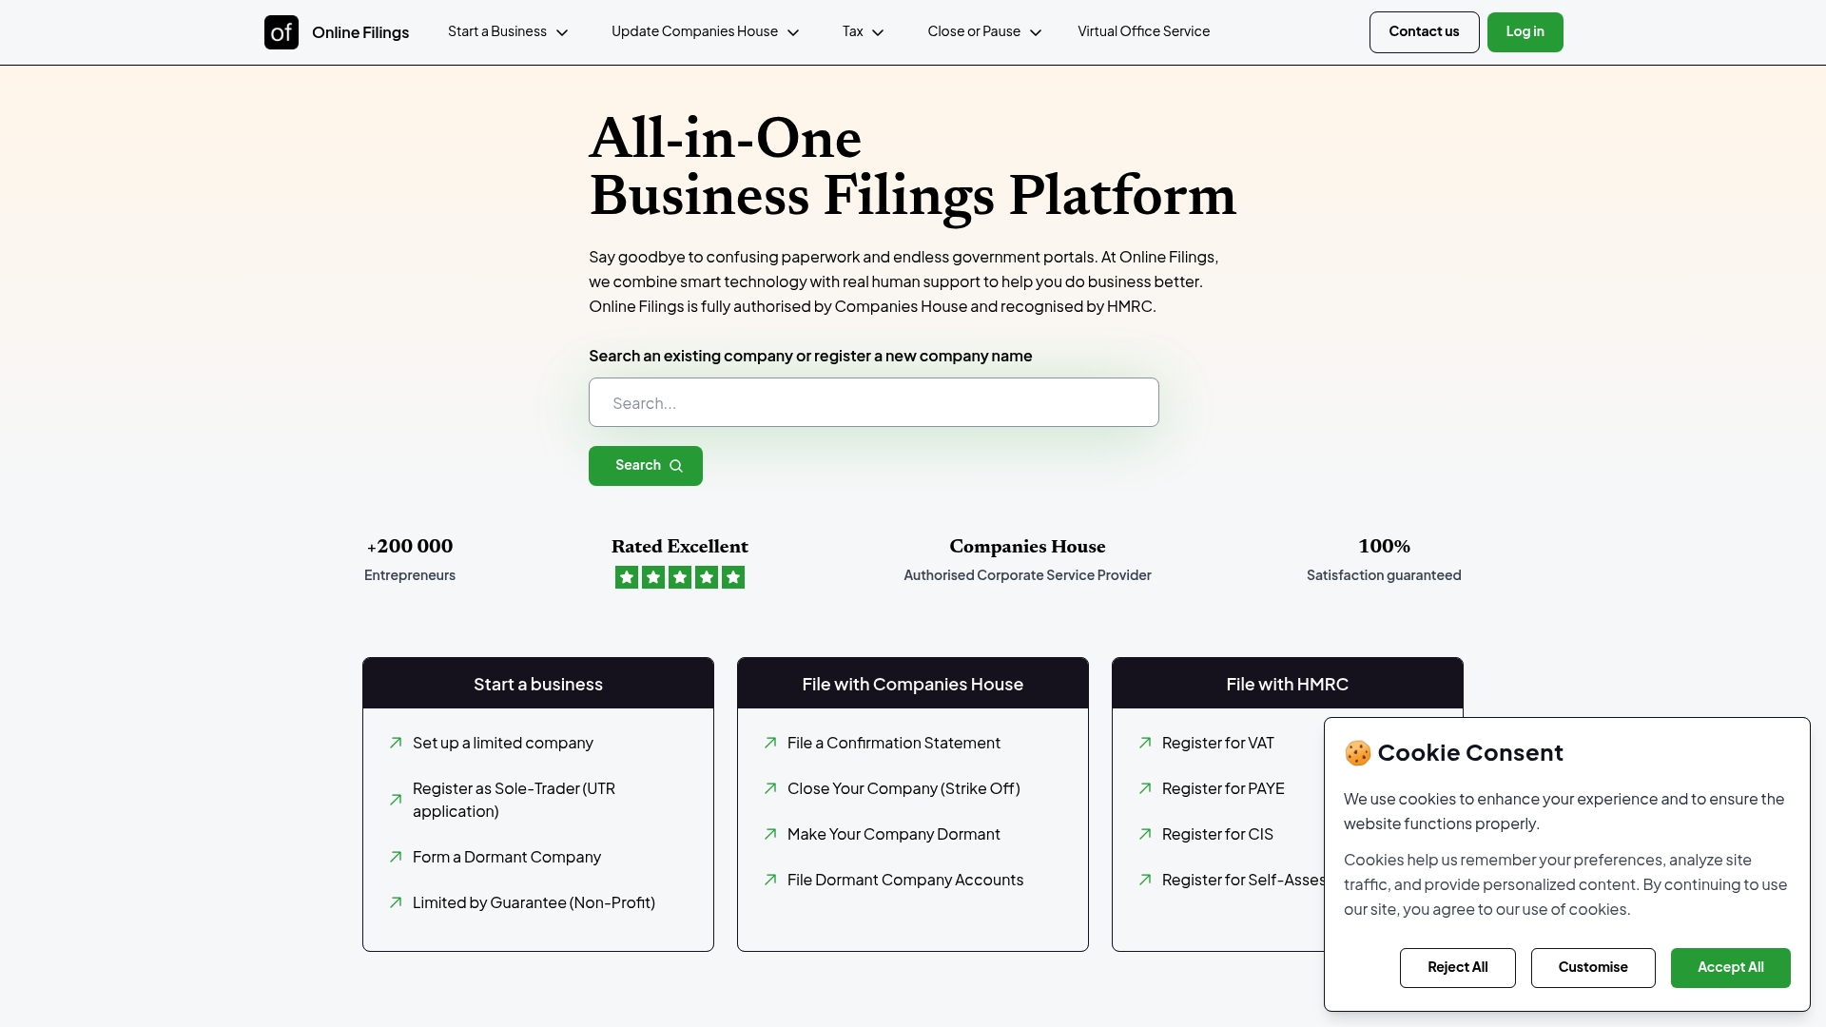The image size is (1826, 1027).
Task: Click arrow icon beside Register for VAT
Action: point(1145,743)
